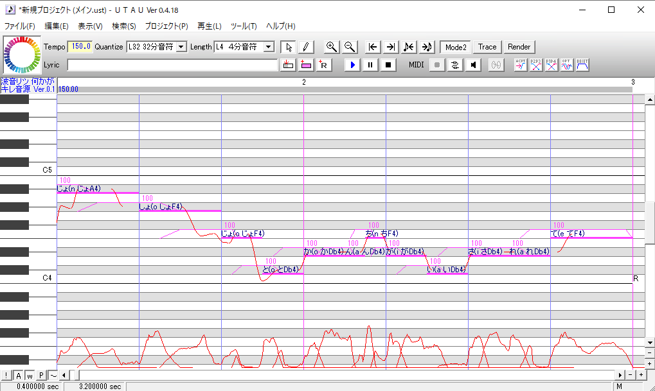Open the 再生(L) menu
Image resolution: width=655 pixels, height=391 pixels.
210,26
